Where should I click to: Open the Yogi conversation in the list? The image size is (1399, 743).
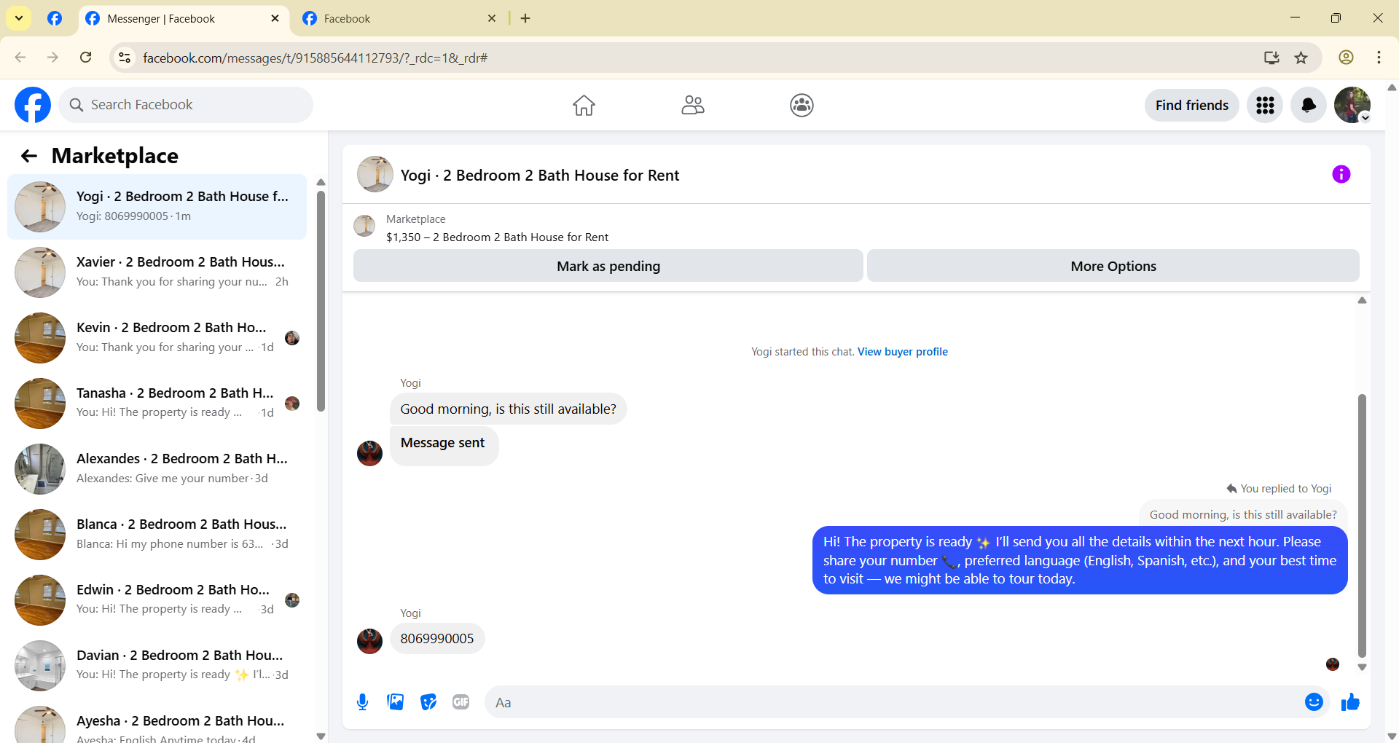pos(157,207)
